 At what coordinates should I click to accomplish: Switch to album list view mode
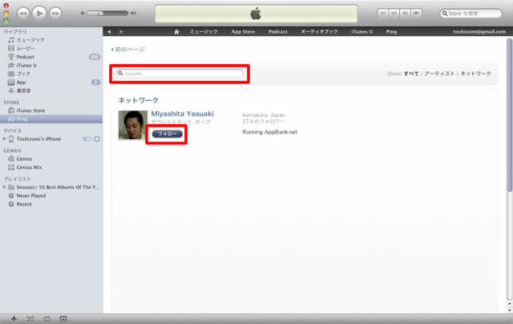pos(394,14)
